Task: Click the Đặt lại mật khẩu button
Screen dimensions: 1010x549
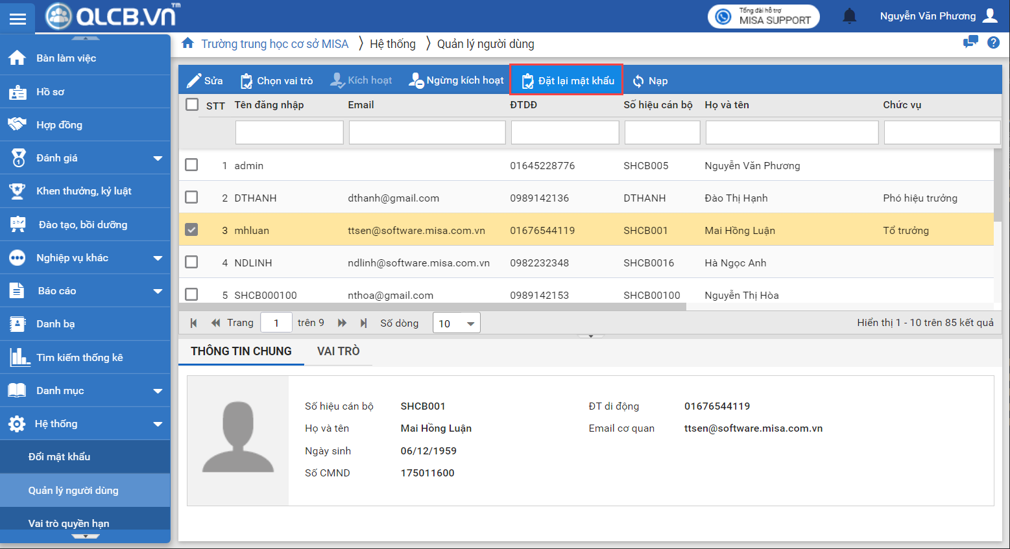Action: pos(567,80)
